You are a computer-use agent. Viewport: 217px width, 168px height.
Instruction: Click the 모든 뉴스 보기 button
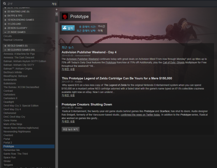tap(70, 129)
